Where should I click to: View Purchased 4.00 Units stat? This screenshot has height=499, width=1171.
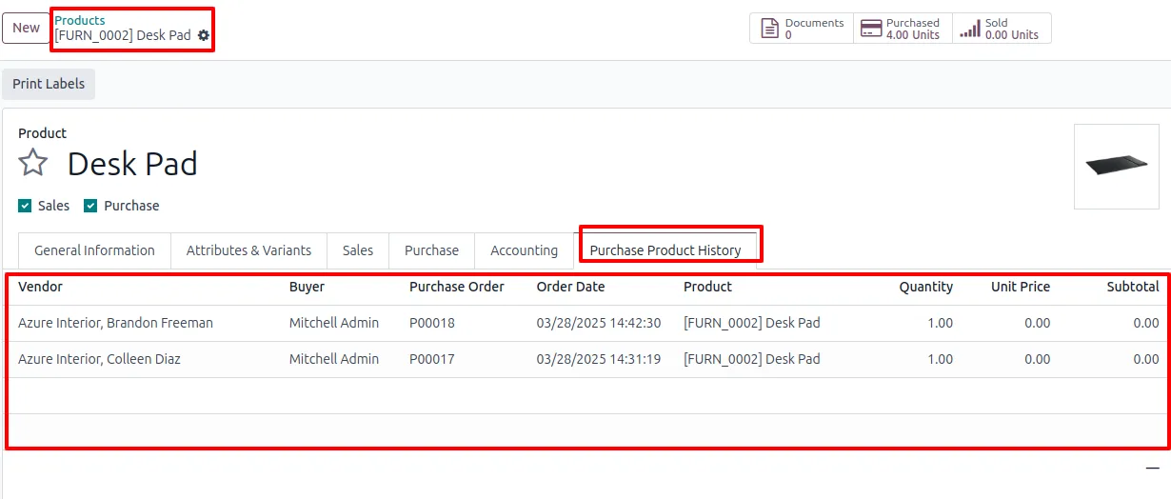point(903,29)
